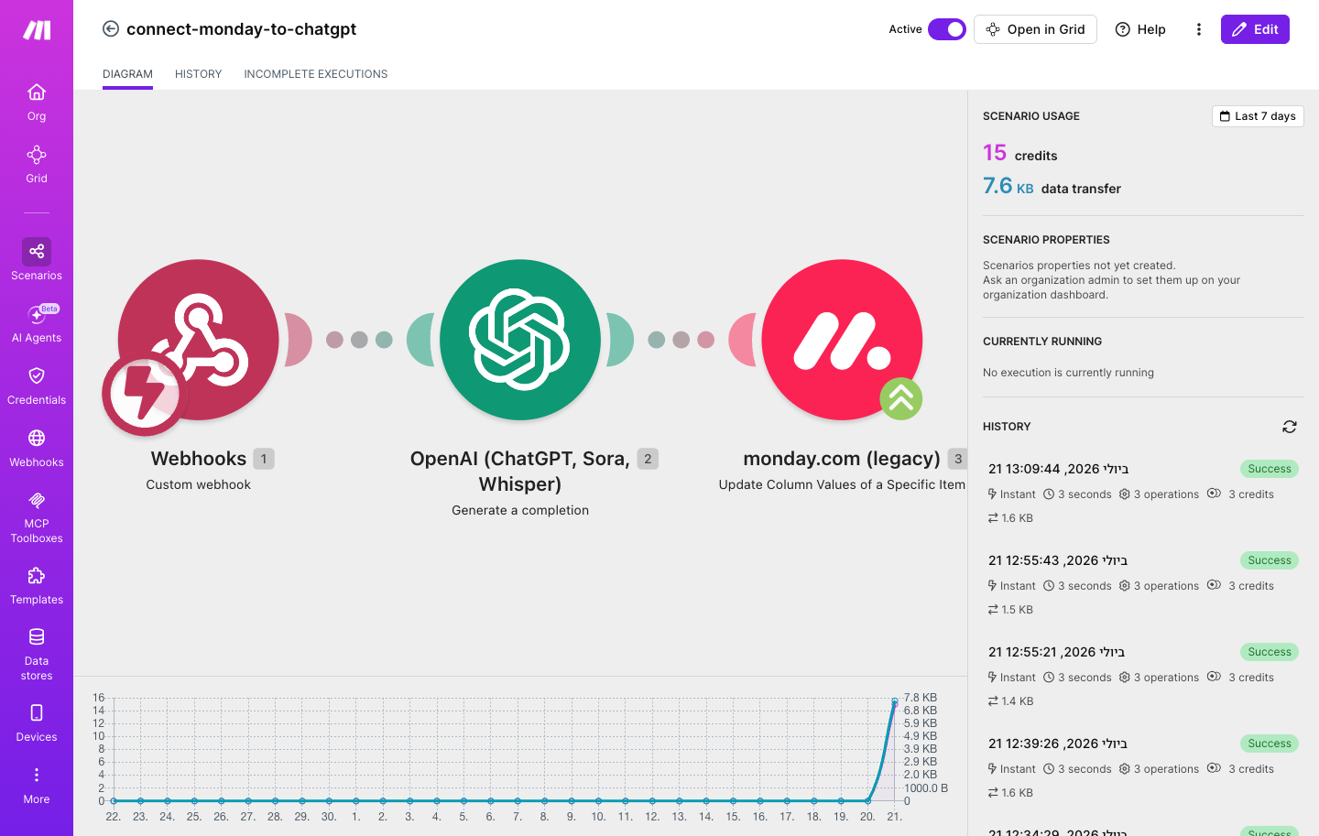Refresh the History list
1319x836 pixels.
pos(1290,427)
